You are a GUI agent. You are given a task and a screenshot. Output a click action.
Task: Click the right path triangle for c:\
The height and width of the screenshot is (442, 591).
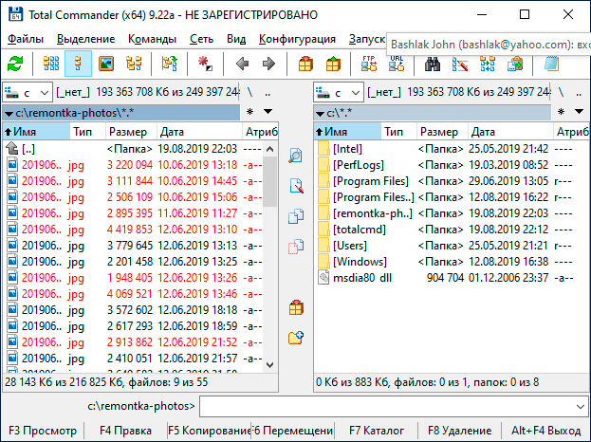coord(320,114)
